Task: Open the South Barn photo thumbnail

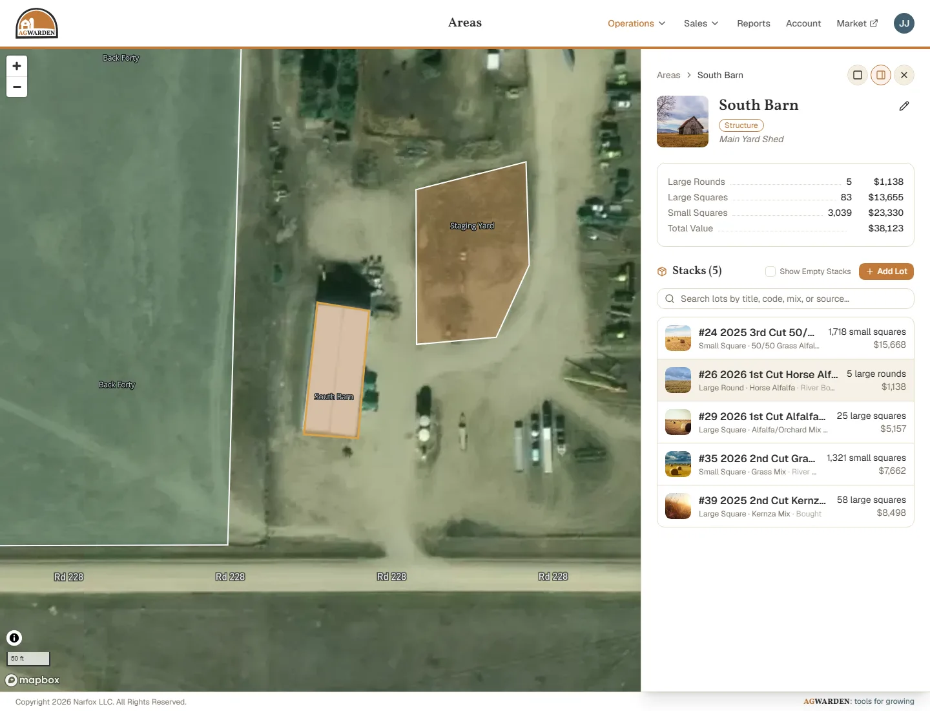Action: [x=683, y=122]
